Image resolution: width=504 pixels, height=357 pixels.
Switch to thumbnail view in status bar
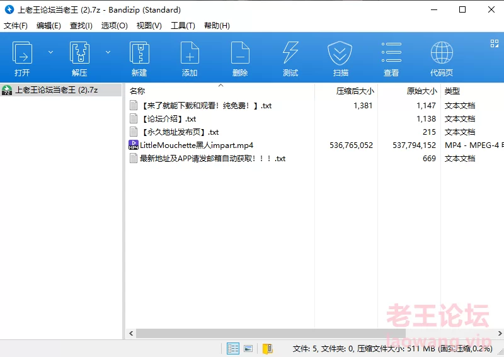(248, 349)
